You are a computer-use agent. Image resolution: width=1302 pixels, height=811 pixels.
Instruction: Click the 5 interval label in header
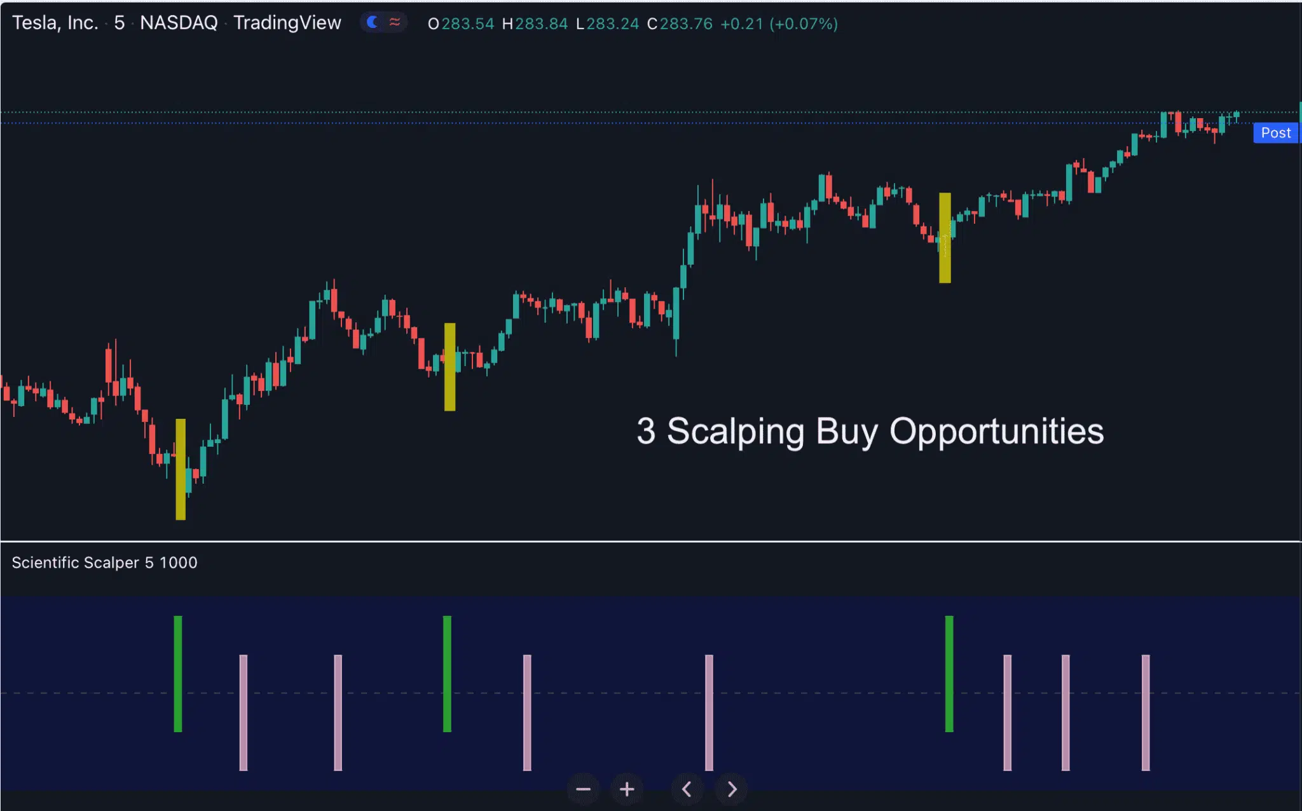click(x=119, y=23)
